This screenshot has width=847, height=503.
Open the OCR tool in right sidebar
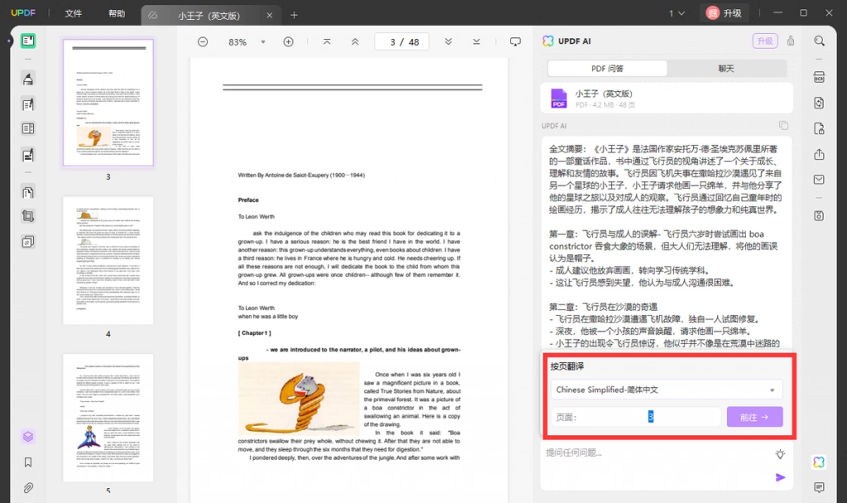tap(819, 77)
